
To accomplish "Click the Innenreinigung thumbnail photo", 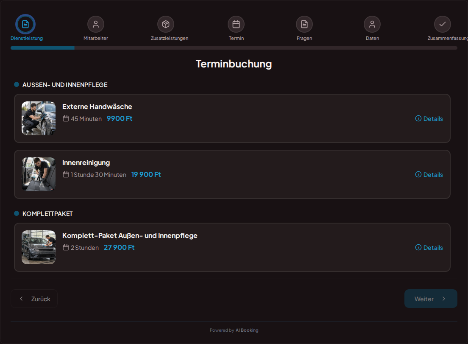I will click(x=39, y=174).
